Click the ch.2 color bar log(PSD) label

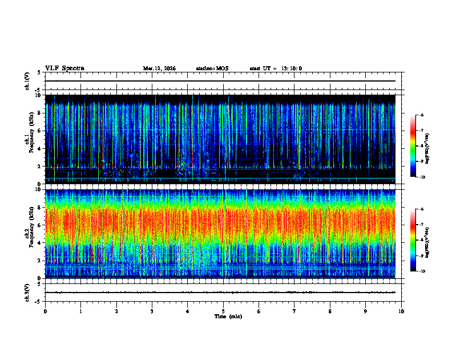[x=427, y=242]
